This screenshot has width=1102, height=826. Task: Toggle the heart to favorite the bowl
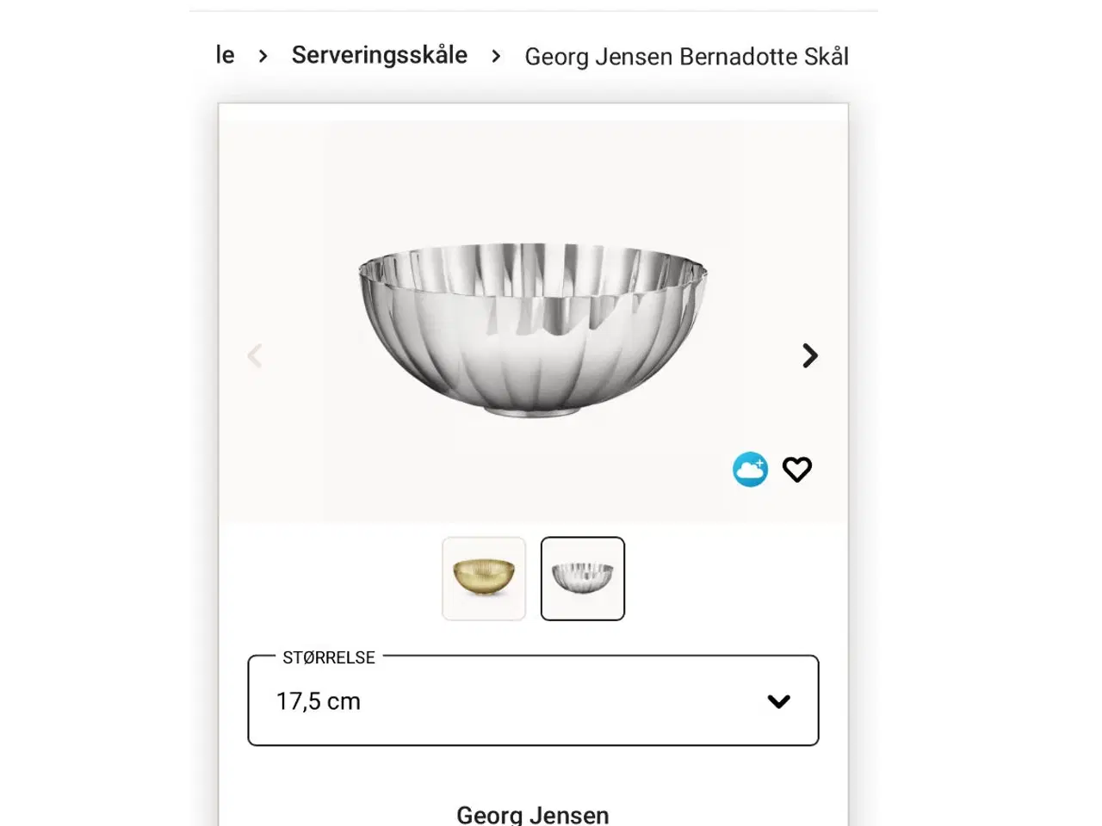click(x=797, y=469)
